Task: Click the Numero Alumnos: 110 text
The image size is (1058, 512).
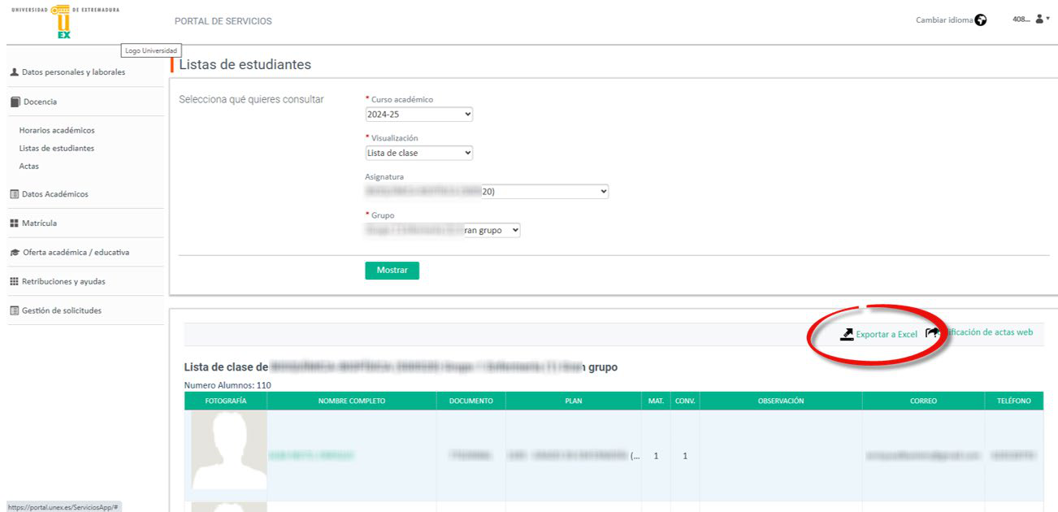Action: pos(228,385)
